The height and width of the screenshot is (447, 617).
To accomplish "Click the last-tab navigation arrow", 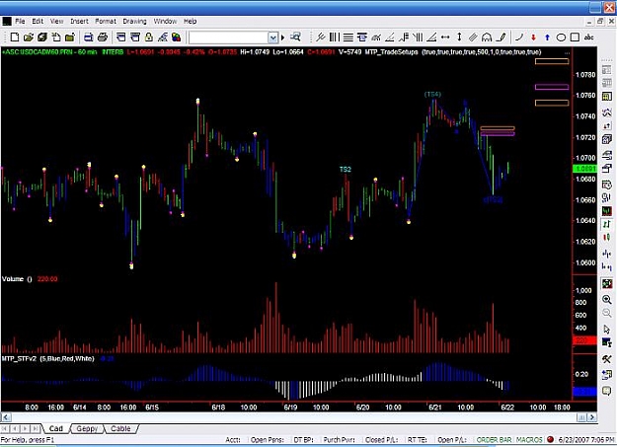I will tap(36, 428).
